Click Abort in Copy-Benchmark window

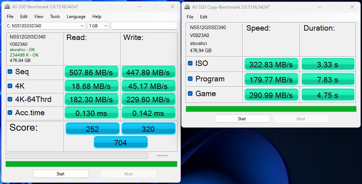(x=301, y=119)
